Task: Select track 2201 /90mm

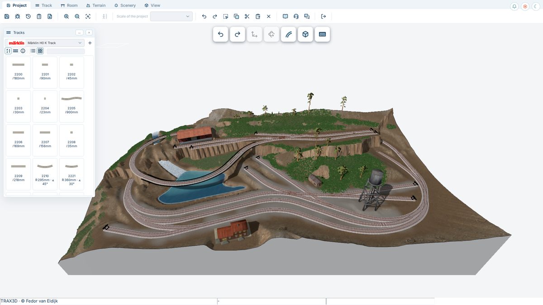Action: 45,72
